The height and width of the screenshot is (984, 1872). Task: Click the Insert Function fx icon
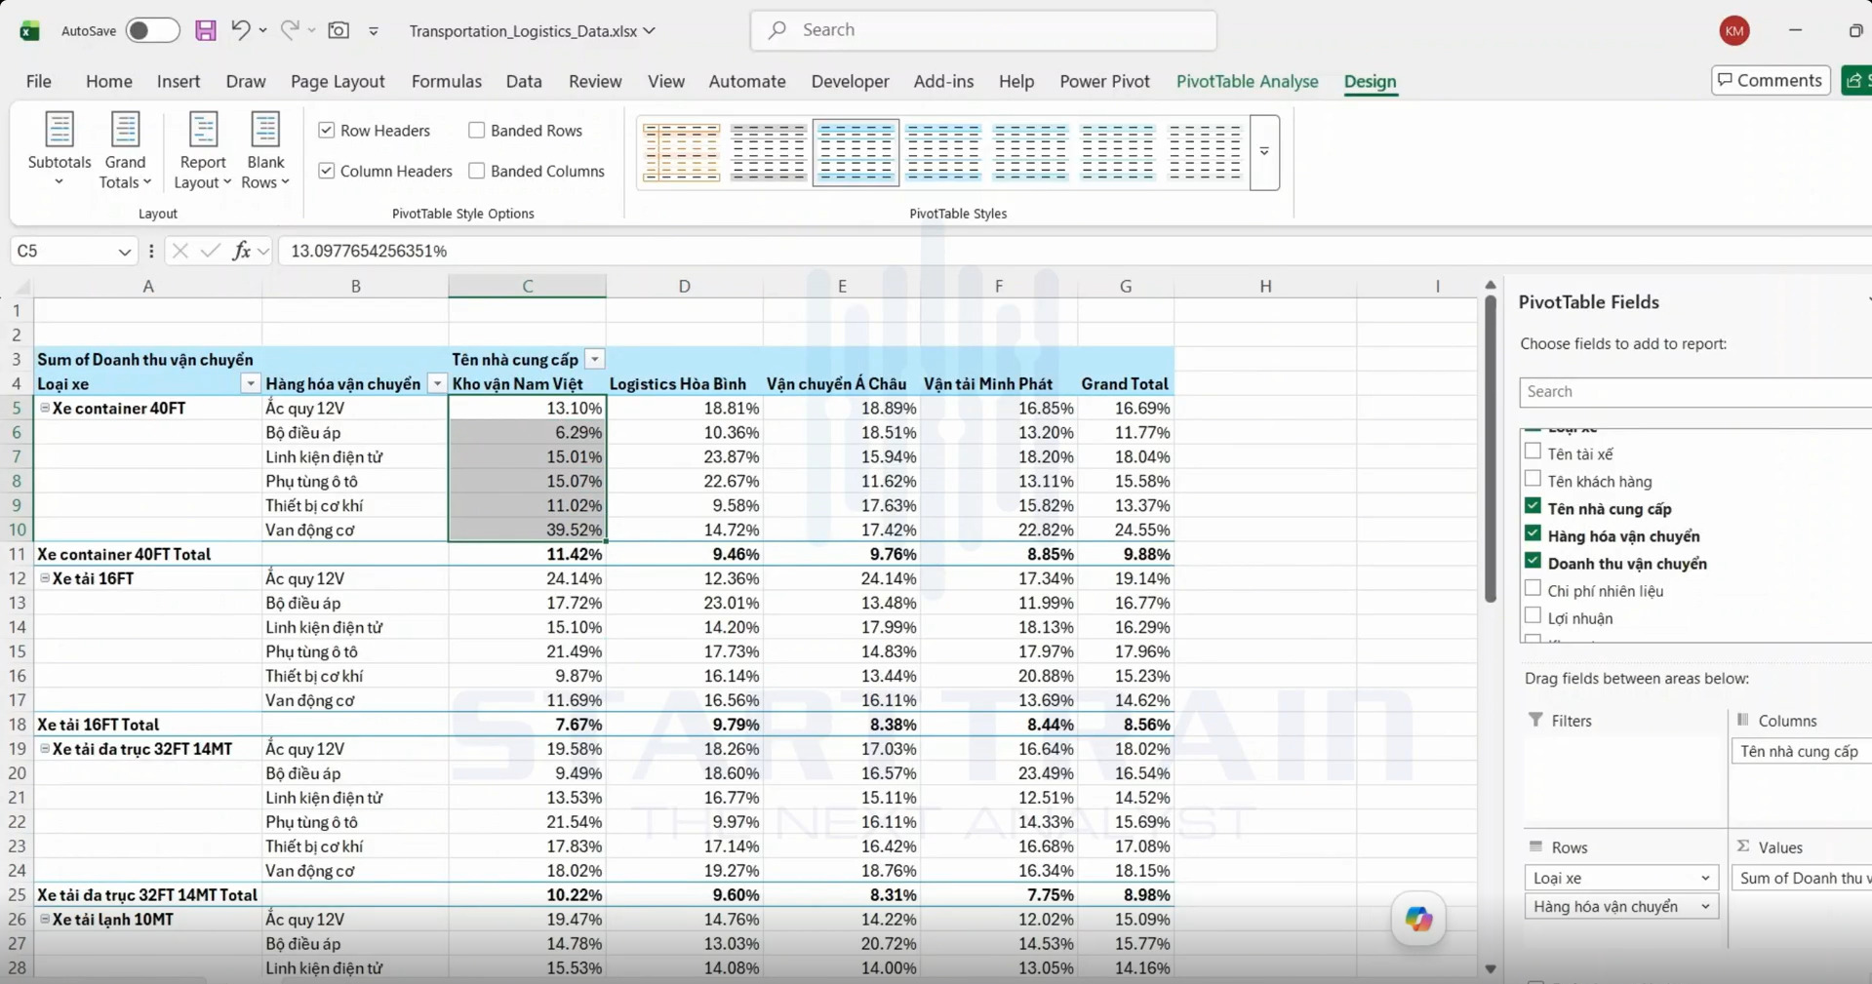click(241, 251)
